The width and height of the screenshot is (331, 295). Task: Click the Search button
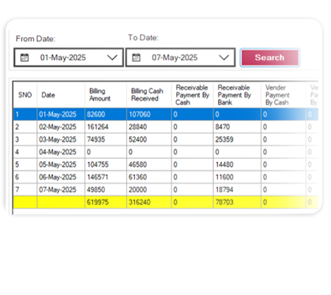tap(270, 58)
